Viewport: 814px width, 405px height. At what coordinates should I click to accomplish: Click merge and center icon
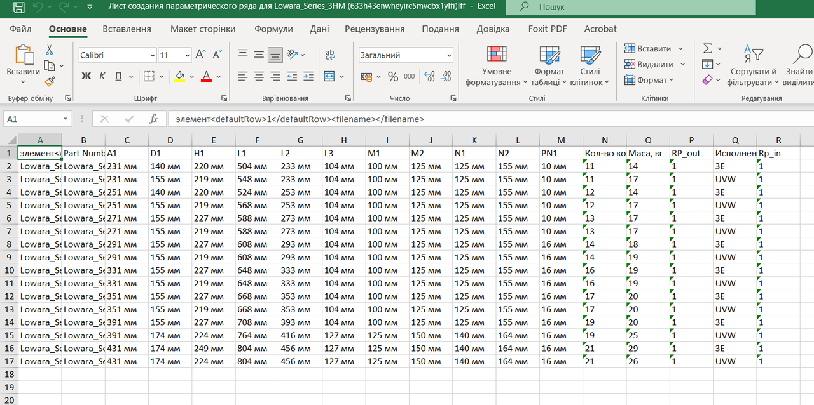330,76
